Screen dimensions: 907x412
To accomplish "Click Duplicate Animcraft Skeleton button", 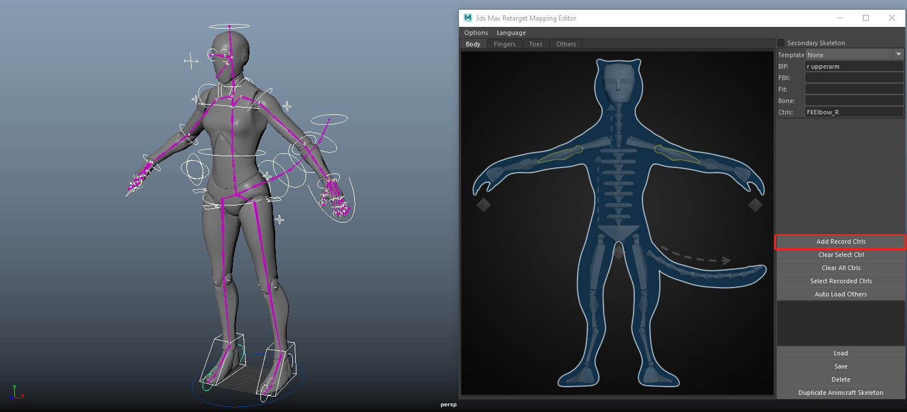I will 841,393.
